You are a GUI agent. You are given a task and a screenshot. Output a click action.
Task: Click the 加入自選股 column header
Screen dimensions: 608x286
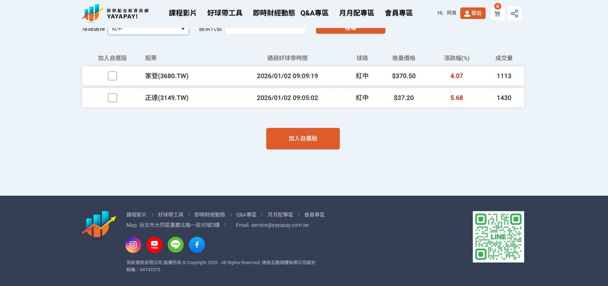112,58
